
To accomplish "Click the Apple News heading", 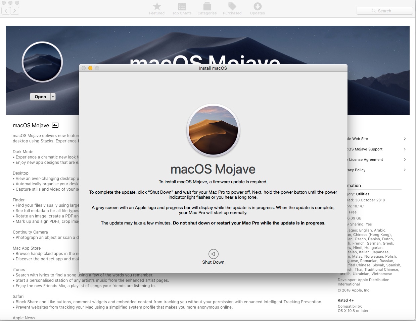I will tap(24, 318).
